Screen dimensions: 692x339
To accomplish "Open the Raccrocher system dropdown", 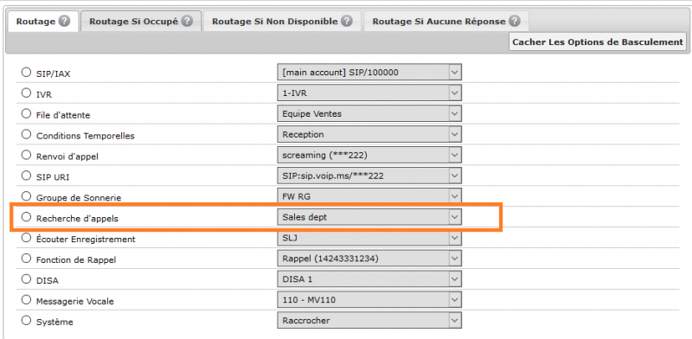I will [x=369, y=321].
